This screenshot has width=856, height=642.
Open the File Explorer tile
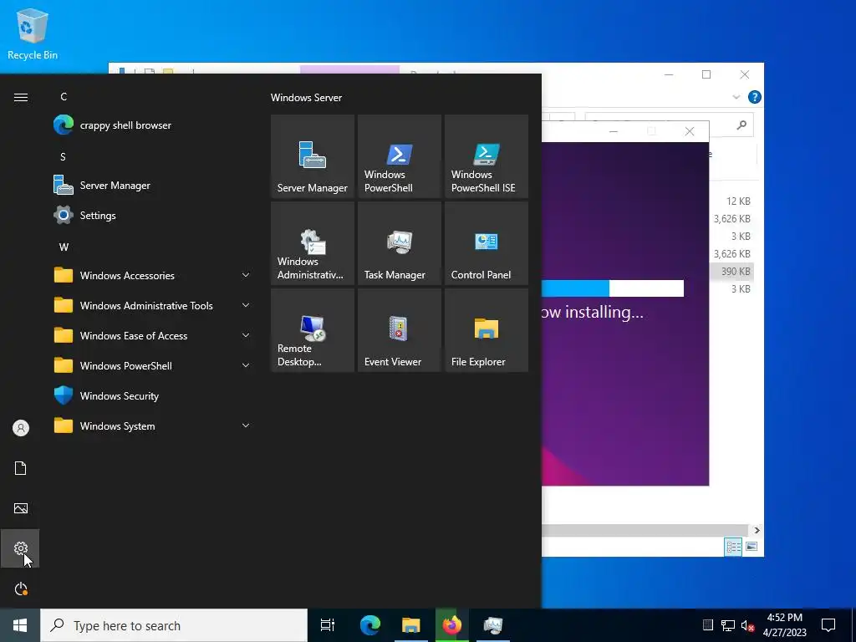coord(487,330)
